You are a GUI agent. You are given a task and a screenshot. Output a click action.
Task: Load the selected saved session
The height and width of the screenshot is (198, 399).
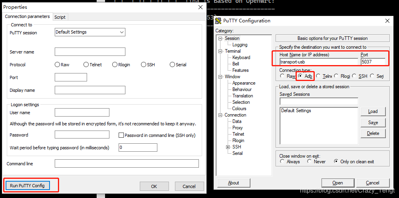point(373,111)
